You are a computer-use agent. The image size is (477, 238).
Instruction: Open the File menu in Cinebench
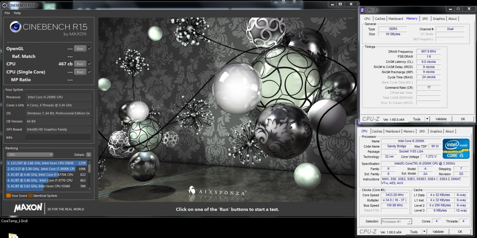[7, 13]
